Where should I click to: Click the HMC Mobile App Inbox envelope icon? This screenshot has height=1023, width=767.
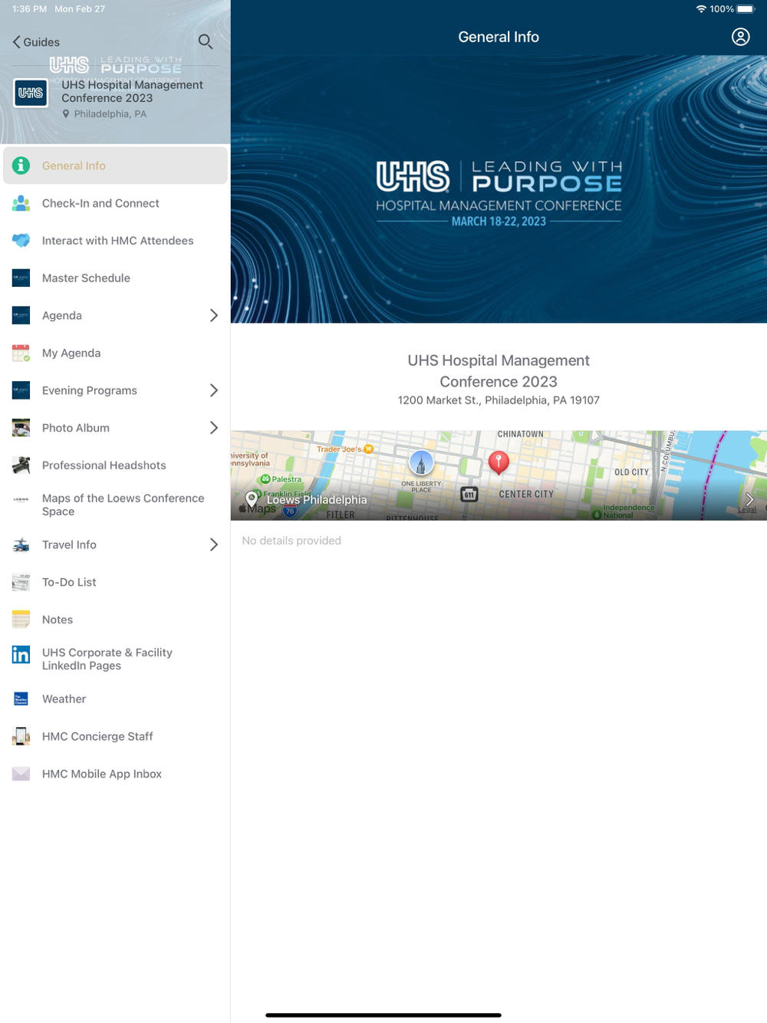tap(21, 774)
